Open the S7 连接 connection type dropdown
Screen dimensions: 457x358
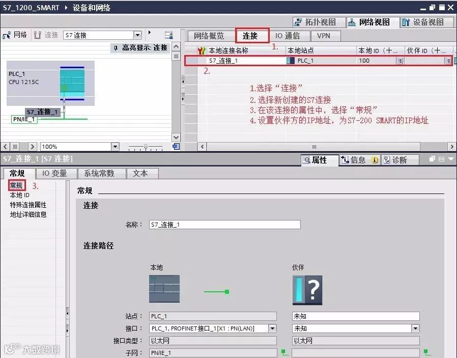pyautogui.click(x=137, y=35)
